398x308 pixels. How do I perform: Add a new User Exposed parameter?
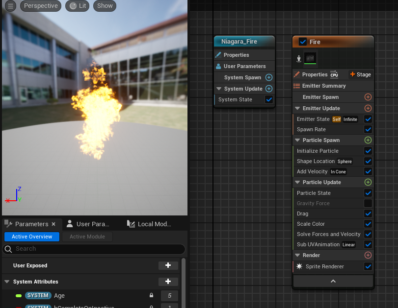168,265
